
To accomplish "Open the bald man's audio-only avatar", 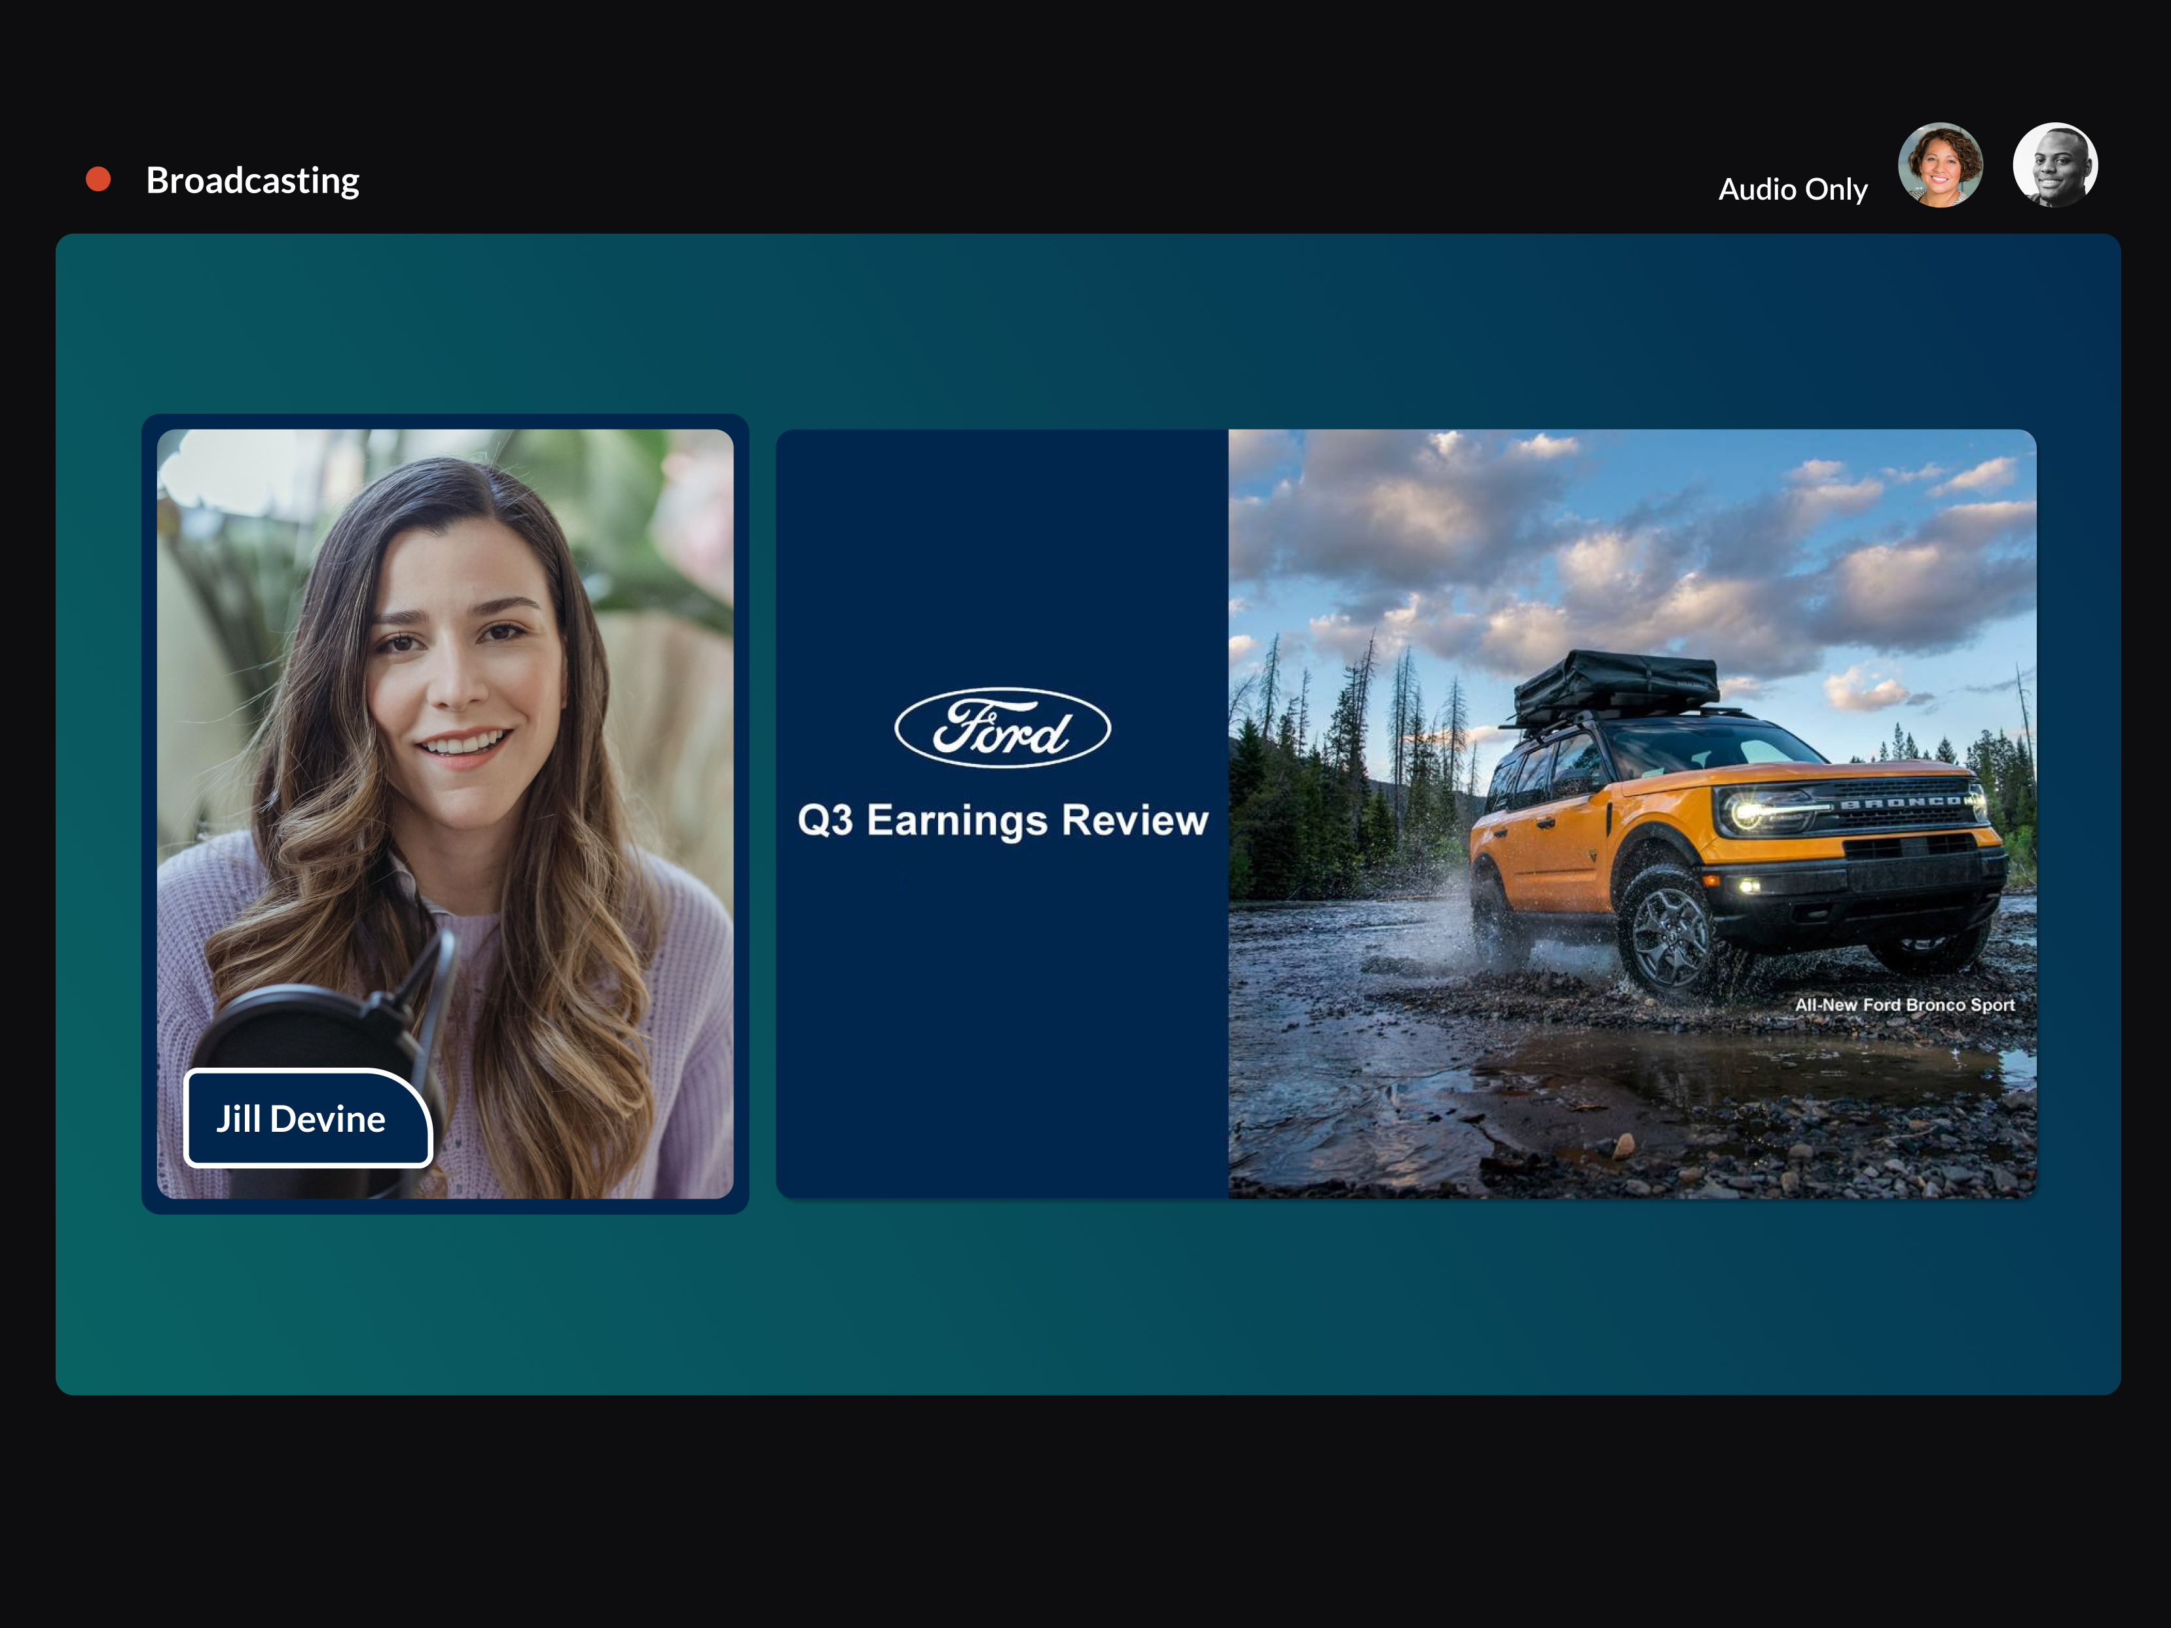I will tap(2055, 165).
